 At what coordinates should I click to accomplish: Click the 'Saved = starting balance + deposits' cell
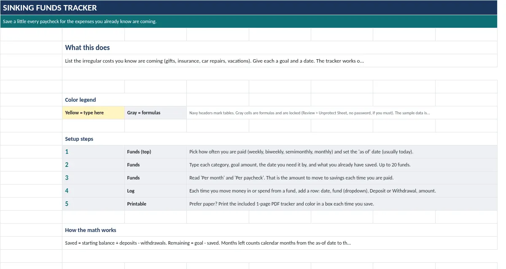coord(280,243)
